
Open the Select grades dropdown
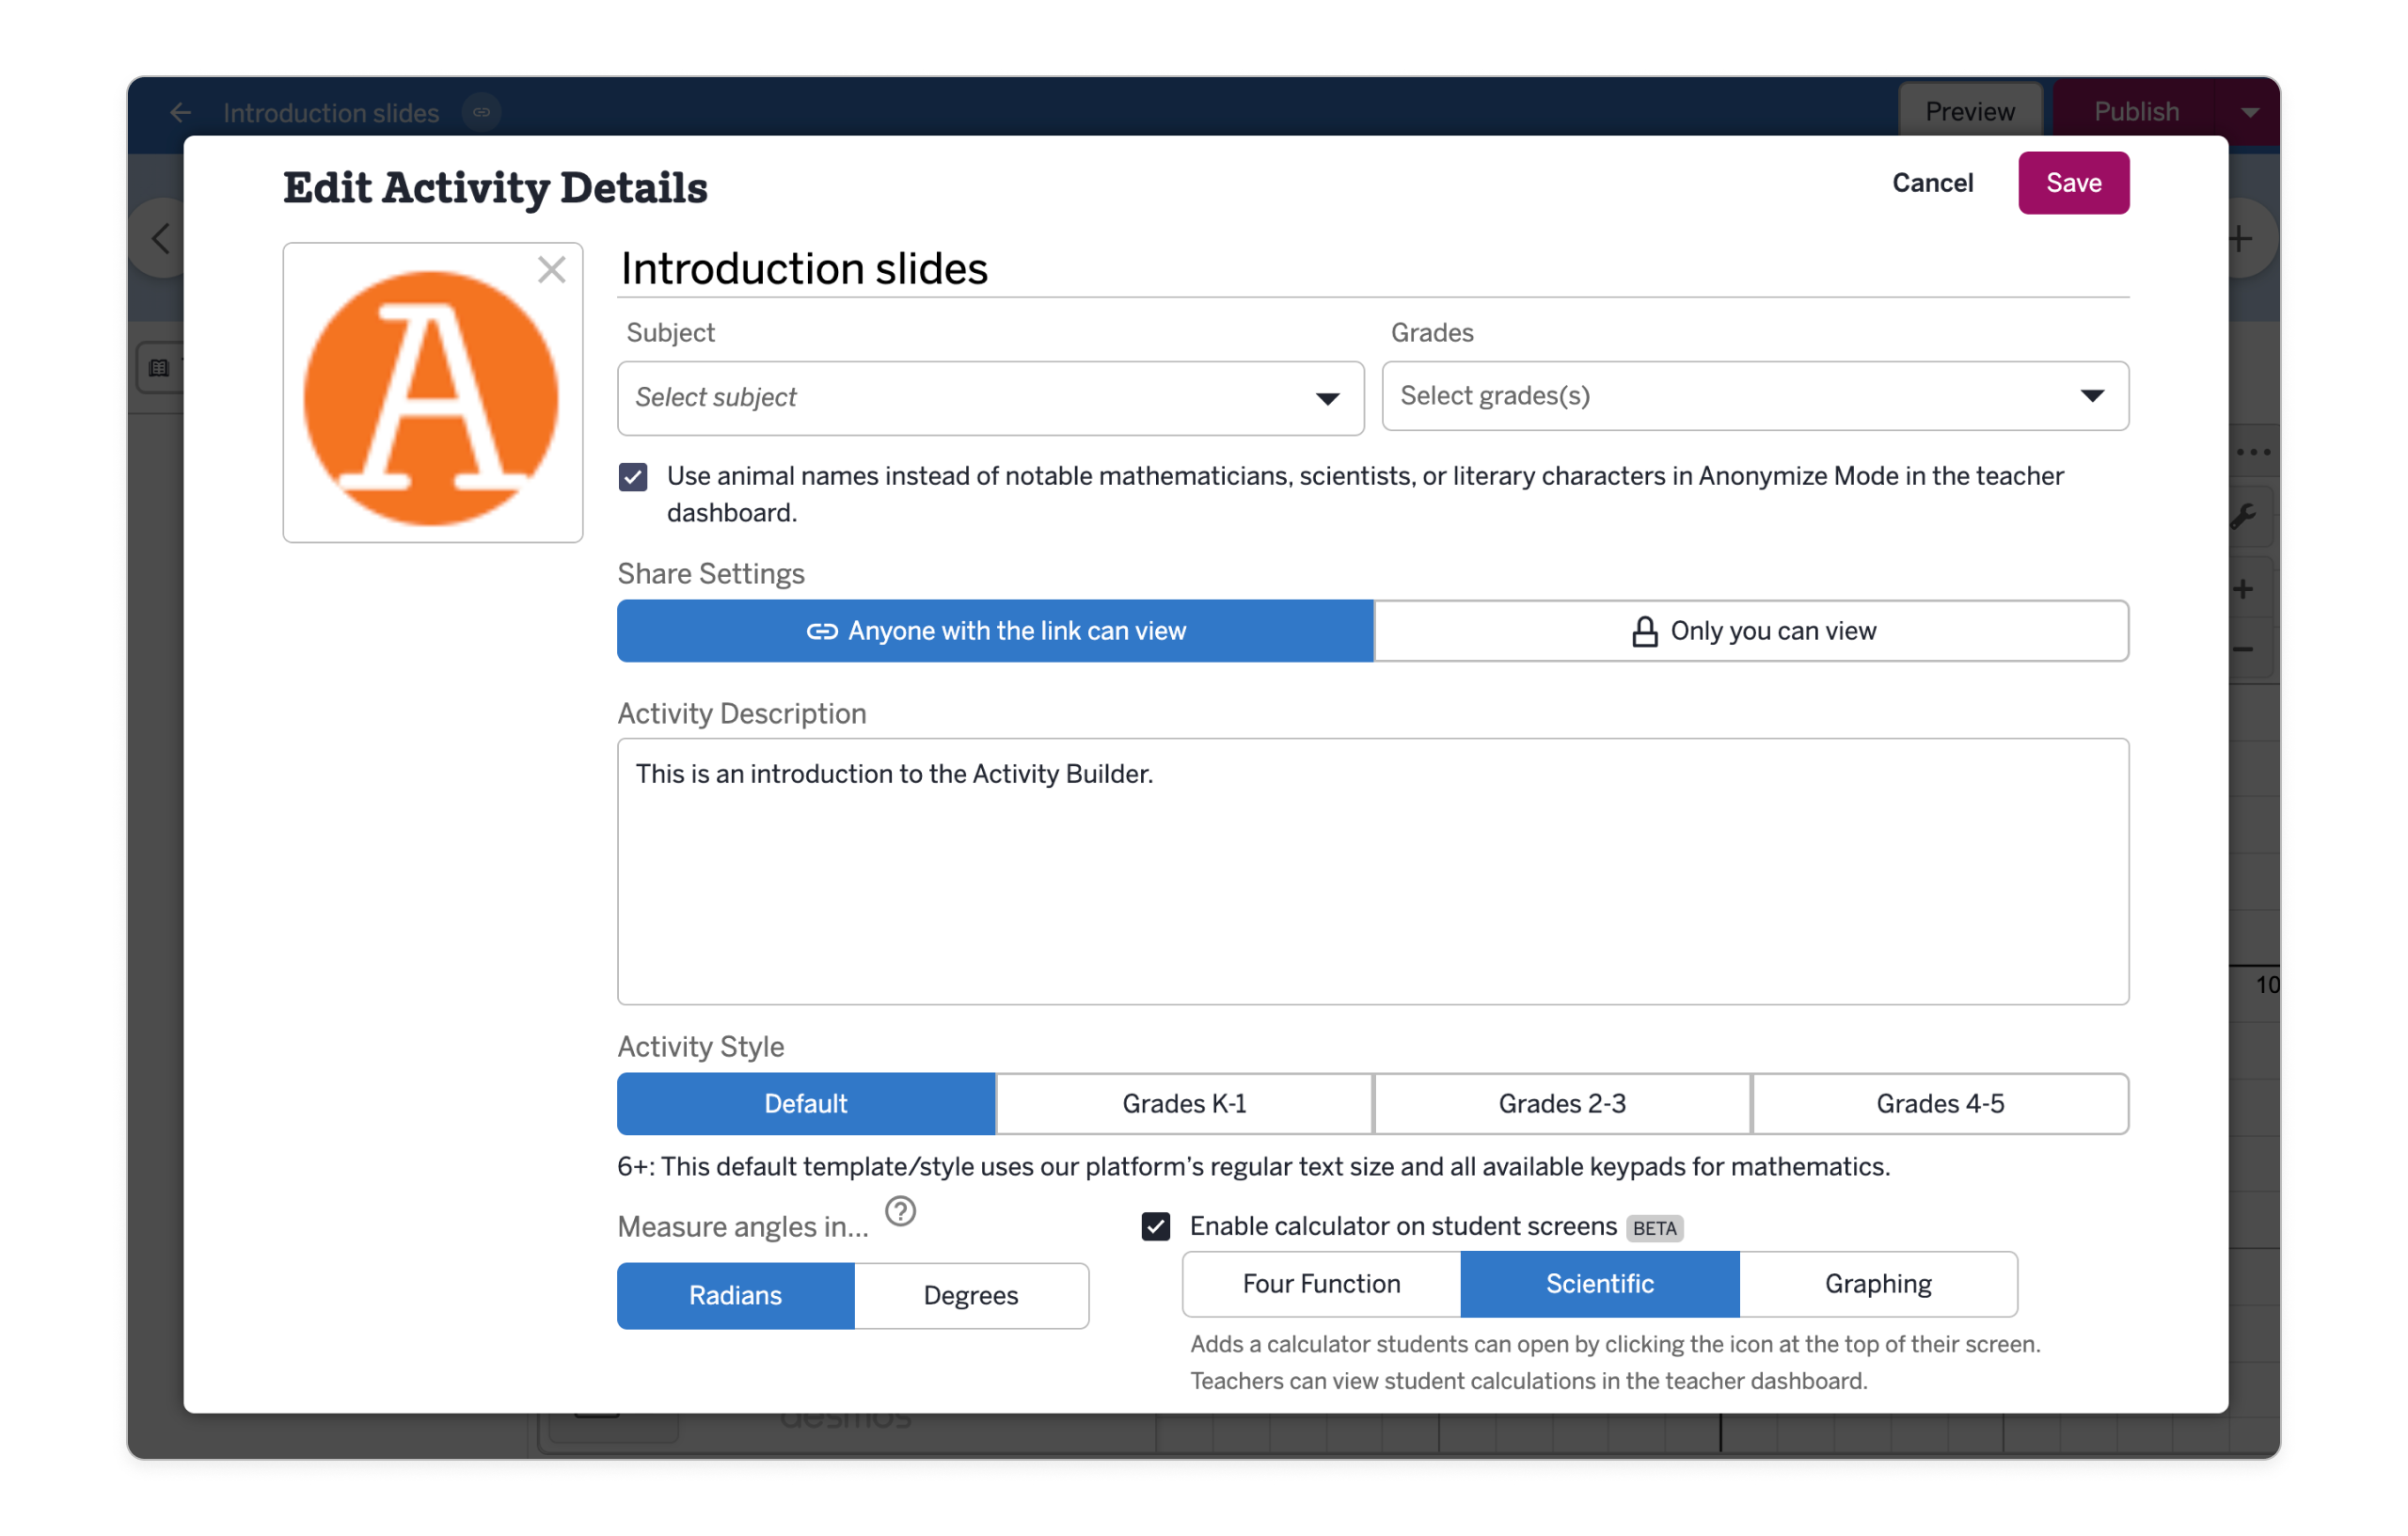pyautogui.click(x=1755, y=396)
